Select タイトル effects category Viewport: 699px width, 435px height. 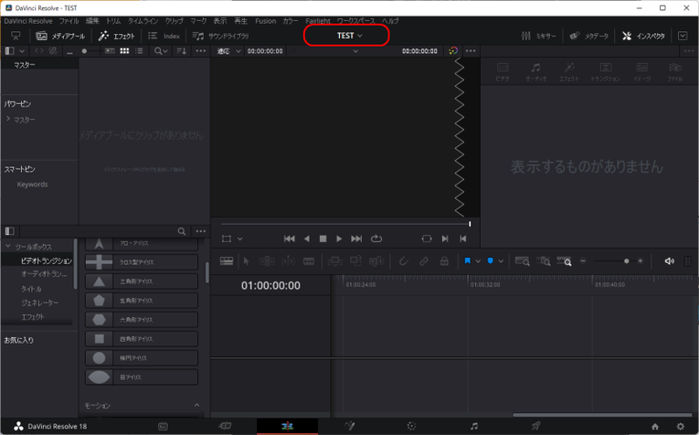(x=31, y=289)
